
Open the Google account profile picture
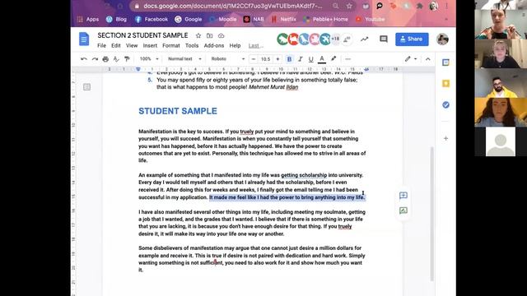pos(442,39)
